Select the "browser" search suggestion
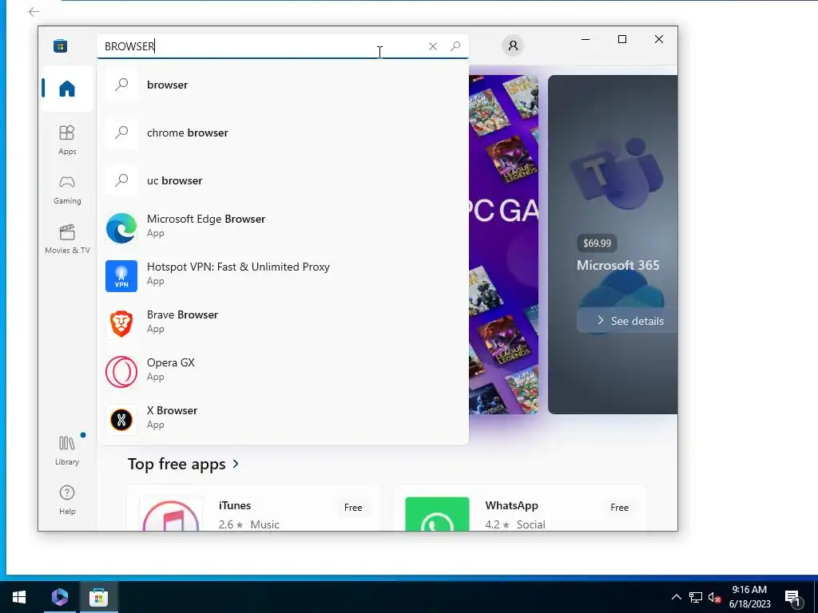Image resolution: width=818 pixels, height=613 pixels. click(282, 85)
